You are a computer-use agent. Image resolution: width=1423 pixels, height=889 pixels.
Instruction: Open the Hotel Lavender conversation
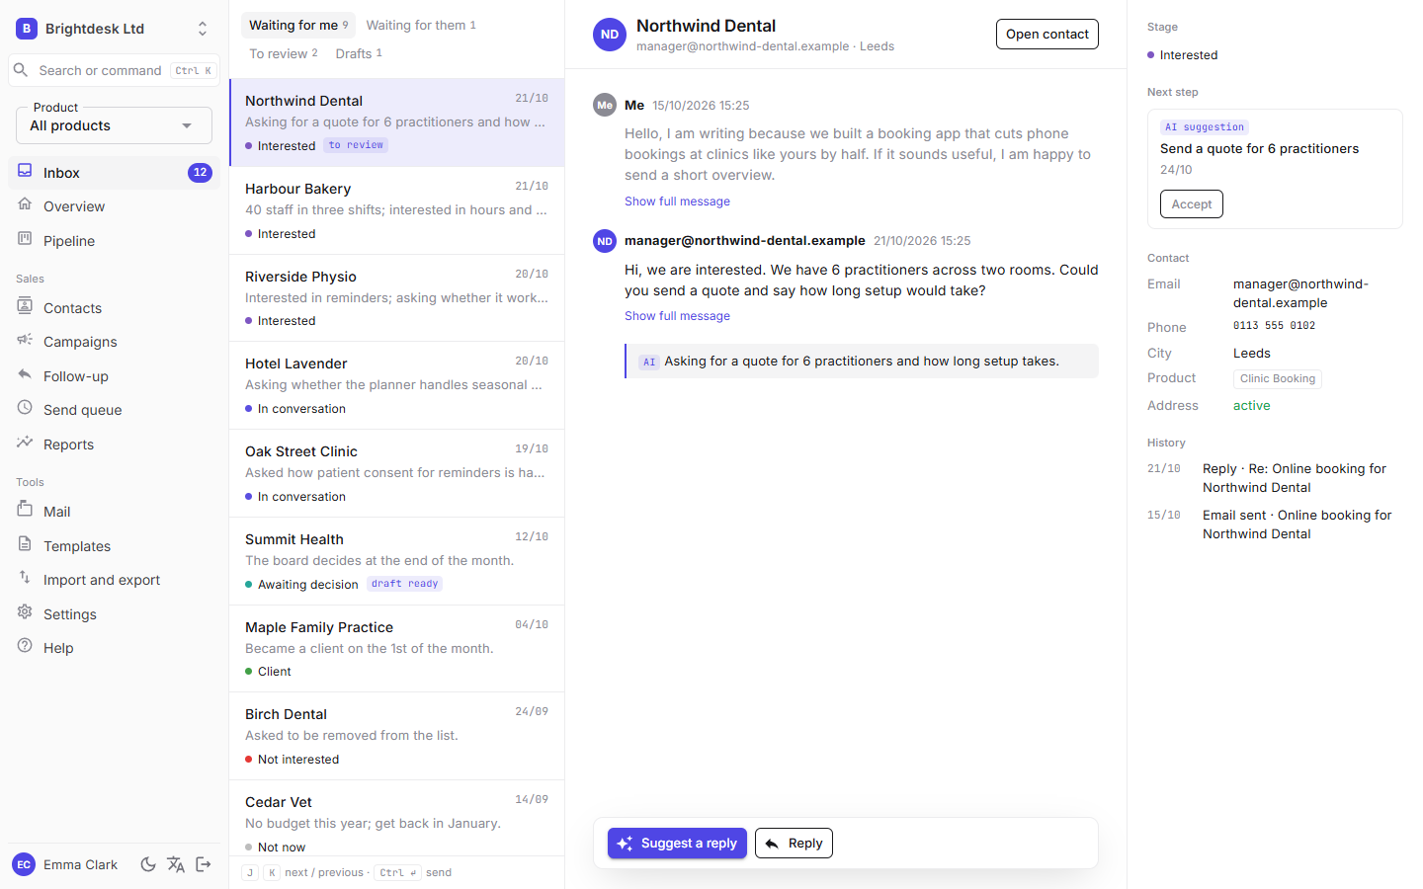point(396,385)
